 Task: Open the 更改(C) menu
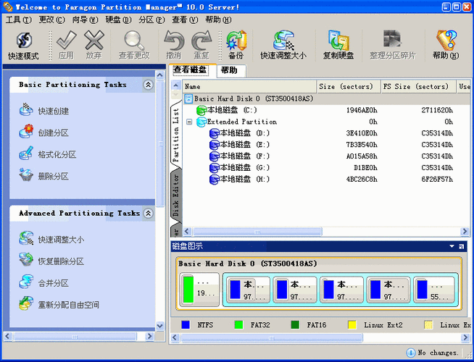coord(51,20)
